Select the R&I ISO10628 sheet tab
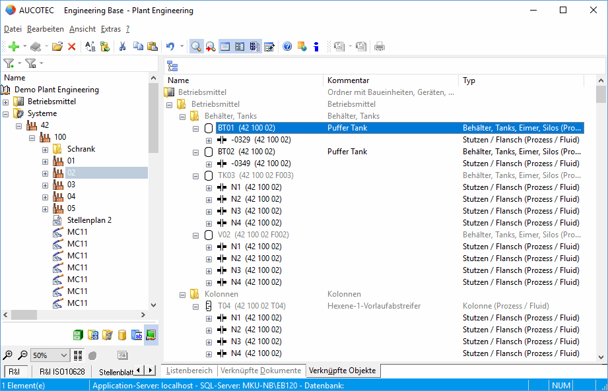Image resolution: width=608 pixels, height=391 pixels. click(61, 372)
